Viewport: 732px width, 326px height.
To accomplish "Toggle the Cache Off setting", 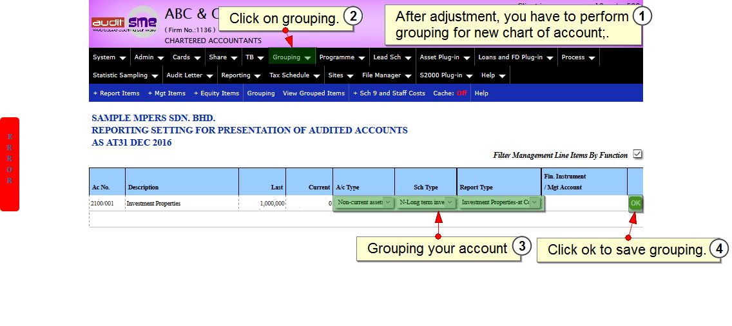I will (461, 93).
